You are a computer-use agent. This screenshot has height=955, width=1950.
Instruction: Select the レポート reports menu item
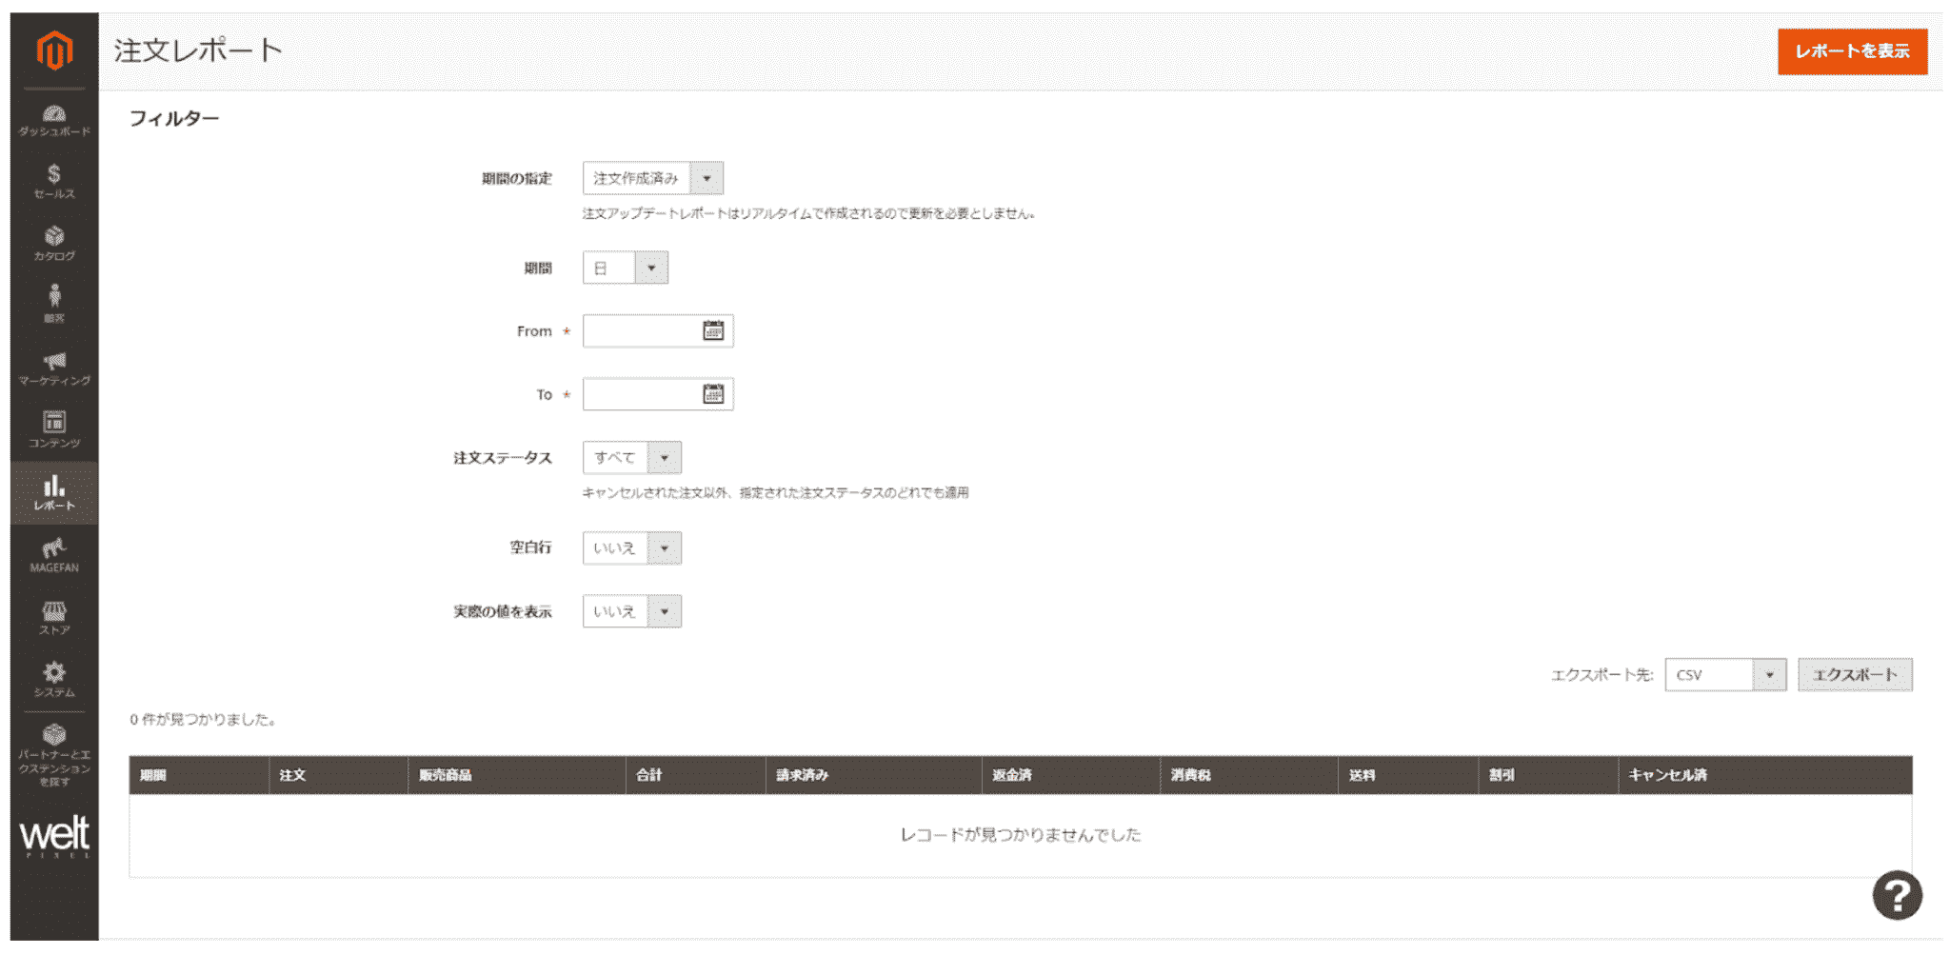(54, 492)
